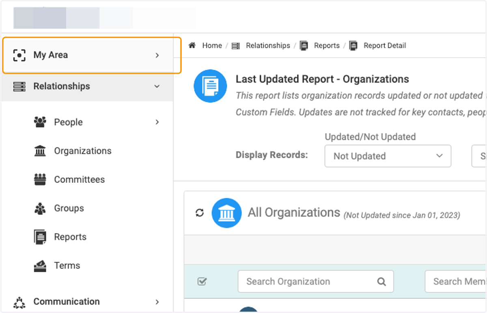Image resolution: width=487 pixels, height=313 pixels.
Task: Click the Search Mem... input field
Action: [455, 281]
